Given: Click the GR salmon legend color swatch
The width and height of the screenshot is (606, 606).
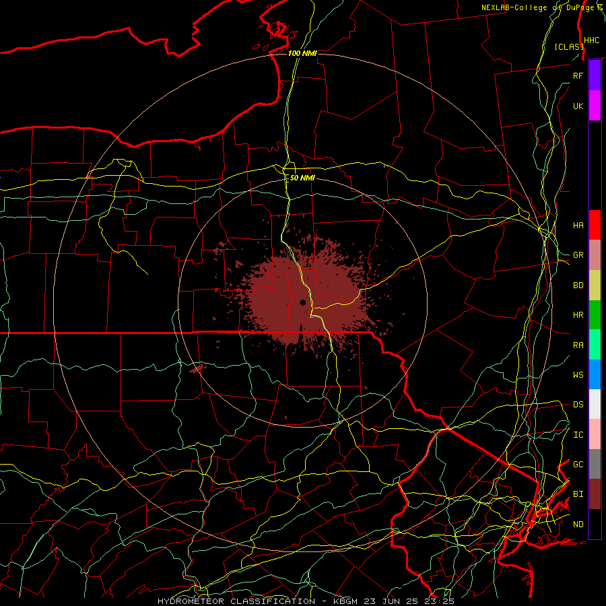Looking at the screenshot, I should (595, 255).
